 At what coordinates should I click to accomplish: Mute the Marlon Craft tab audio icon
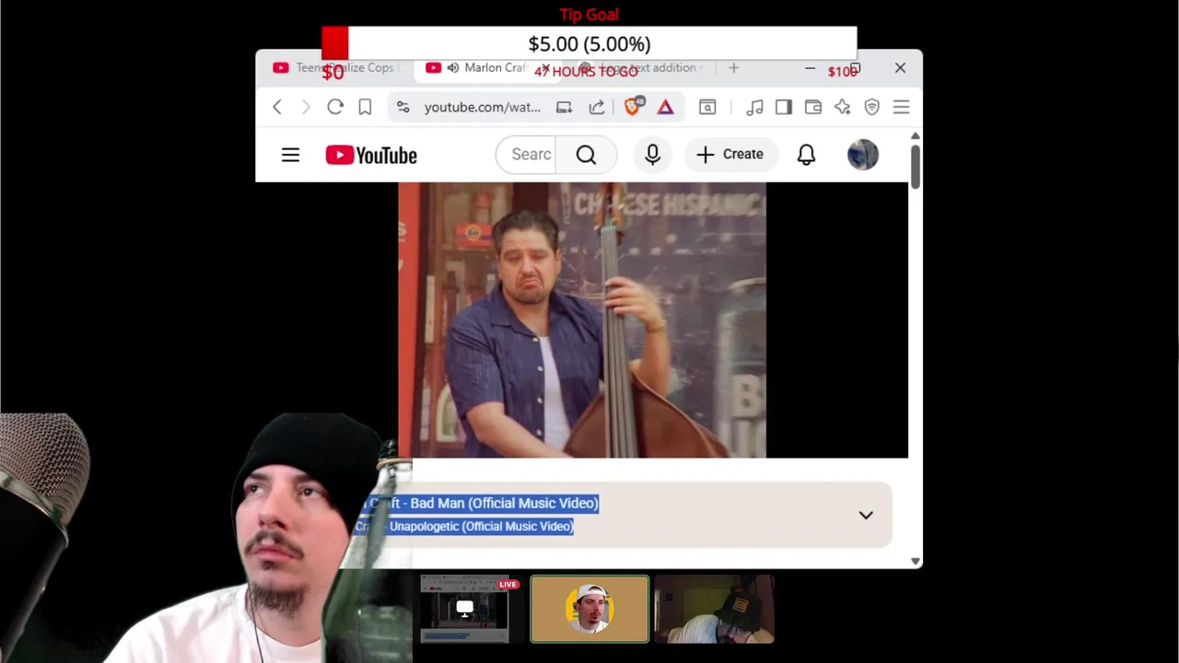[452, 68]
